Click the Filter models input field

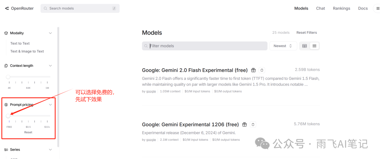coord(205,46)
